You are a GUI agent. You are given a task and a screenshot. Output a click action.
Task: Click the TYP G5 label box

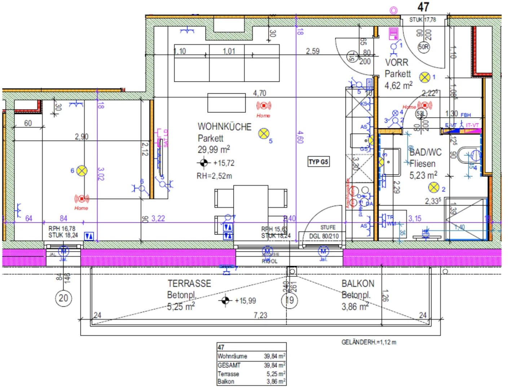tap(318, 162)
